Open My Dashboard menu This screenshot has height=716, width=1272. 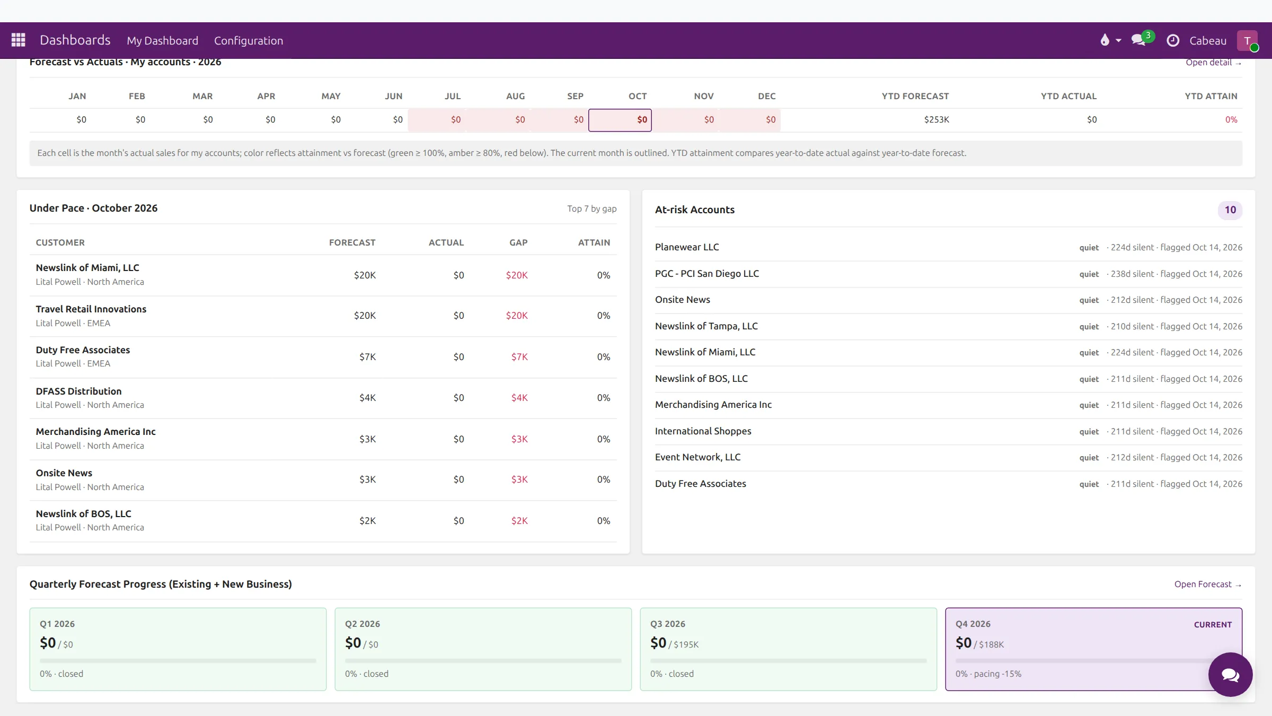pyautogui.click(x=162, y=41)
